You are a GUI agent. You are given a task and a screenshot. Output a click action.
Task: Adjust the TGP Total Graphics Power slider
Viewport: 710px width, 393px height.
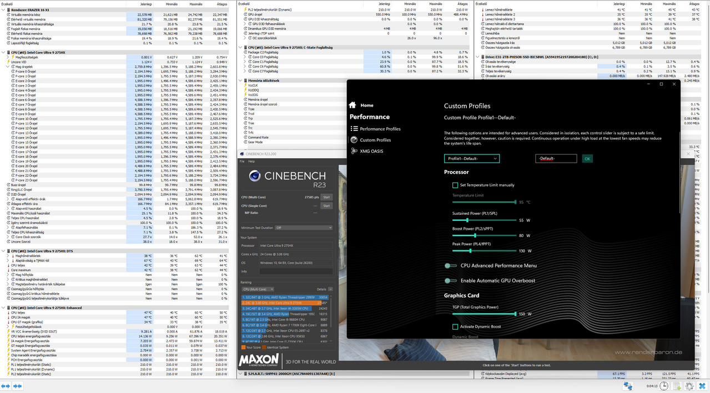pyautogui.click(x=484, y=314)
